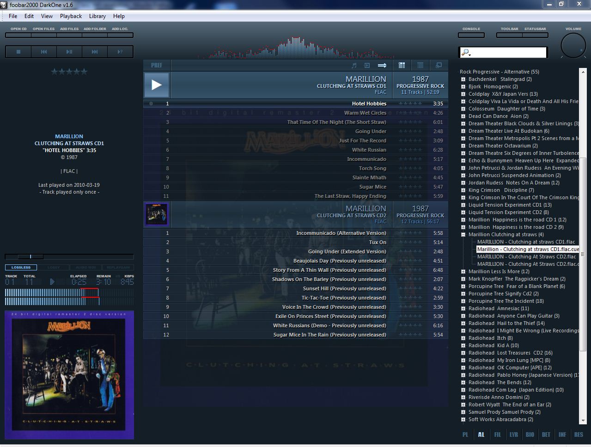Open the Help menu
This screenshot has width=591, height=447.
tap(119, 16)
